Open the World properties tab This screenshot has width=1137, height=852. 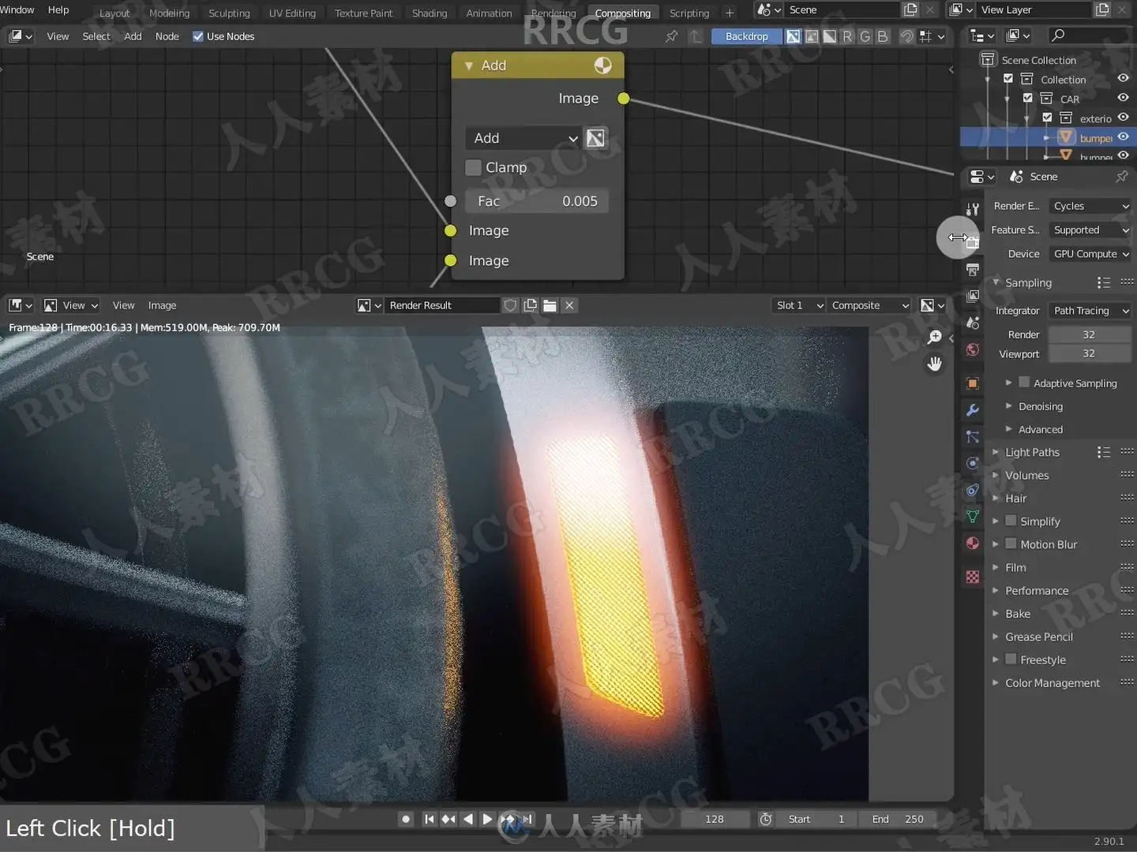973,349
